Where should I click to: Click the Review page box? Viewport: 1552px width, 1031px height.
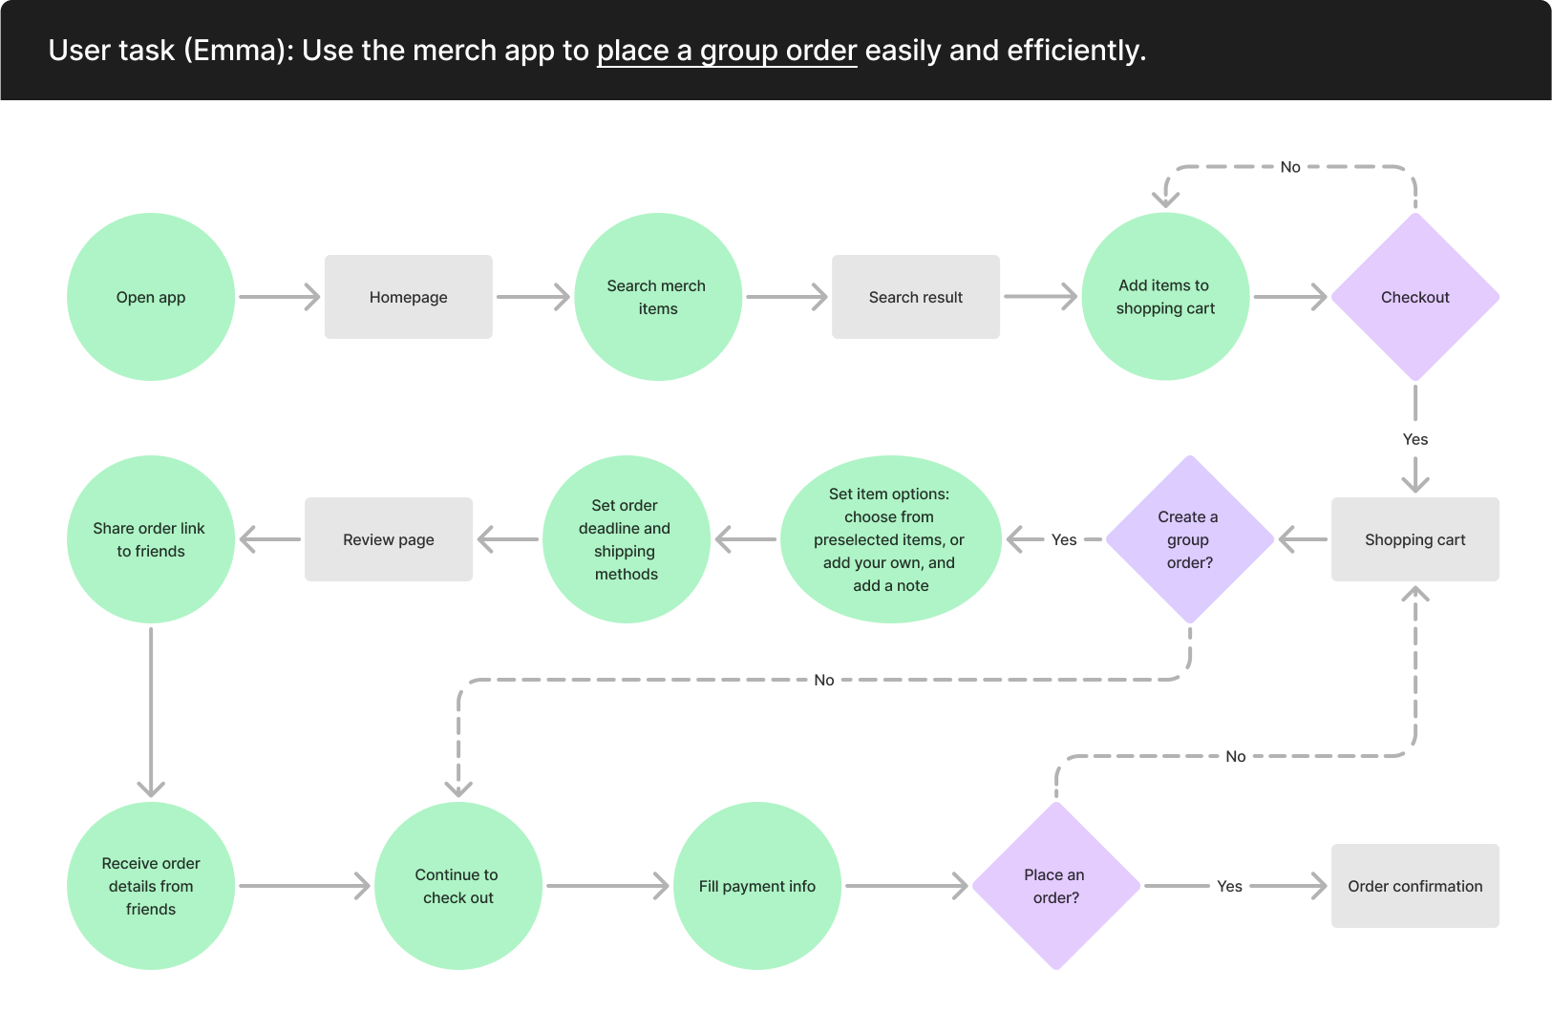(389, 539)
